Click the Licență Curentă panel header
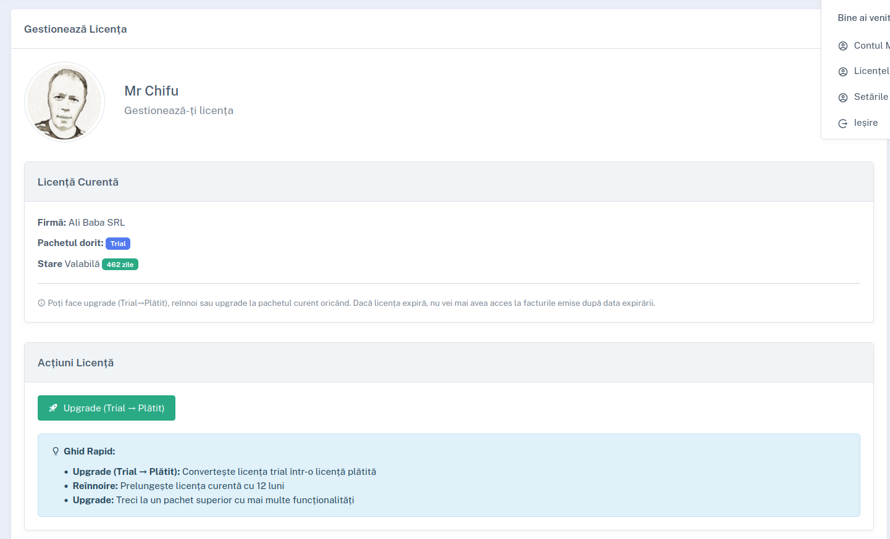Screen dimensions: 890x539 [78, 182]
